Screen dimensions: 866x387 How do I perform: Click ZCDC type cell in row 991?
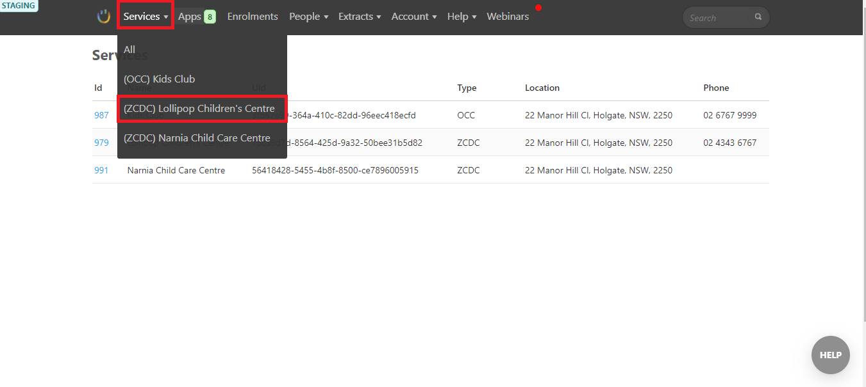pos(468,170)
